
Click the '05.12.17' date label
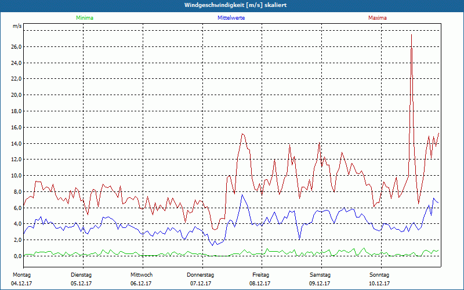81,284
